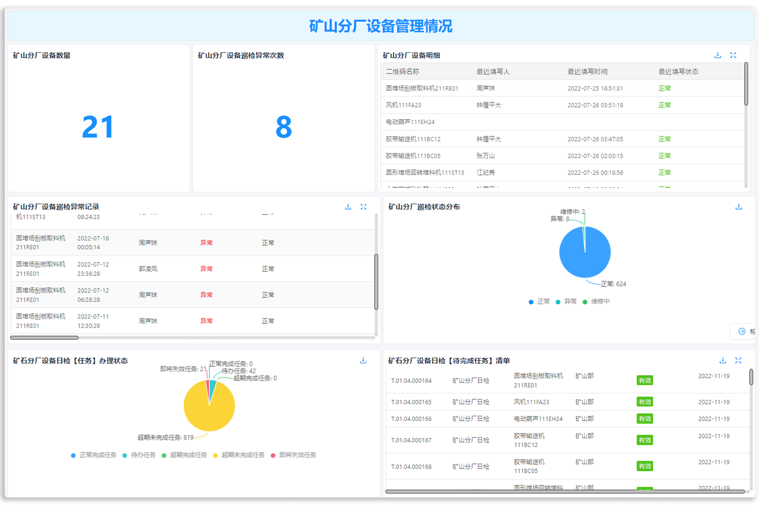The image size is (769, 510).
Task: Click the red 异常 status of 圆堆场刮板取料机211RE01
Action: (206, 242)
